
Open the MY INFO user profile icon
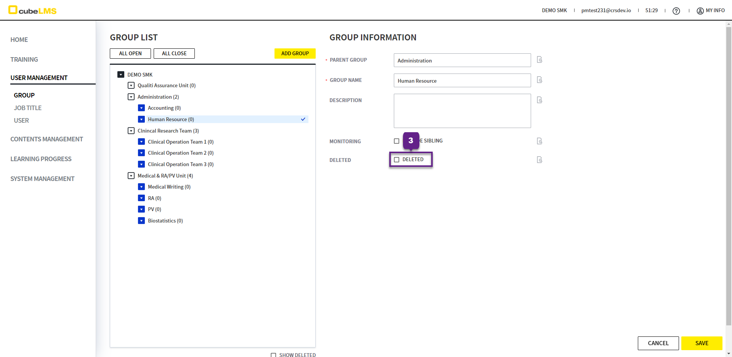coord(700,11)
